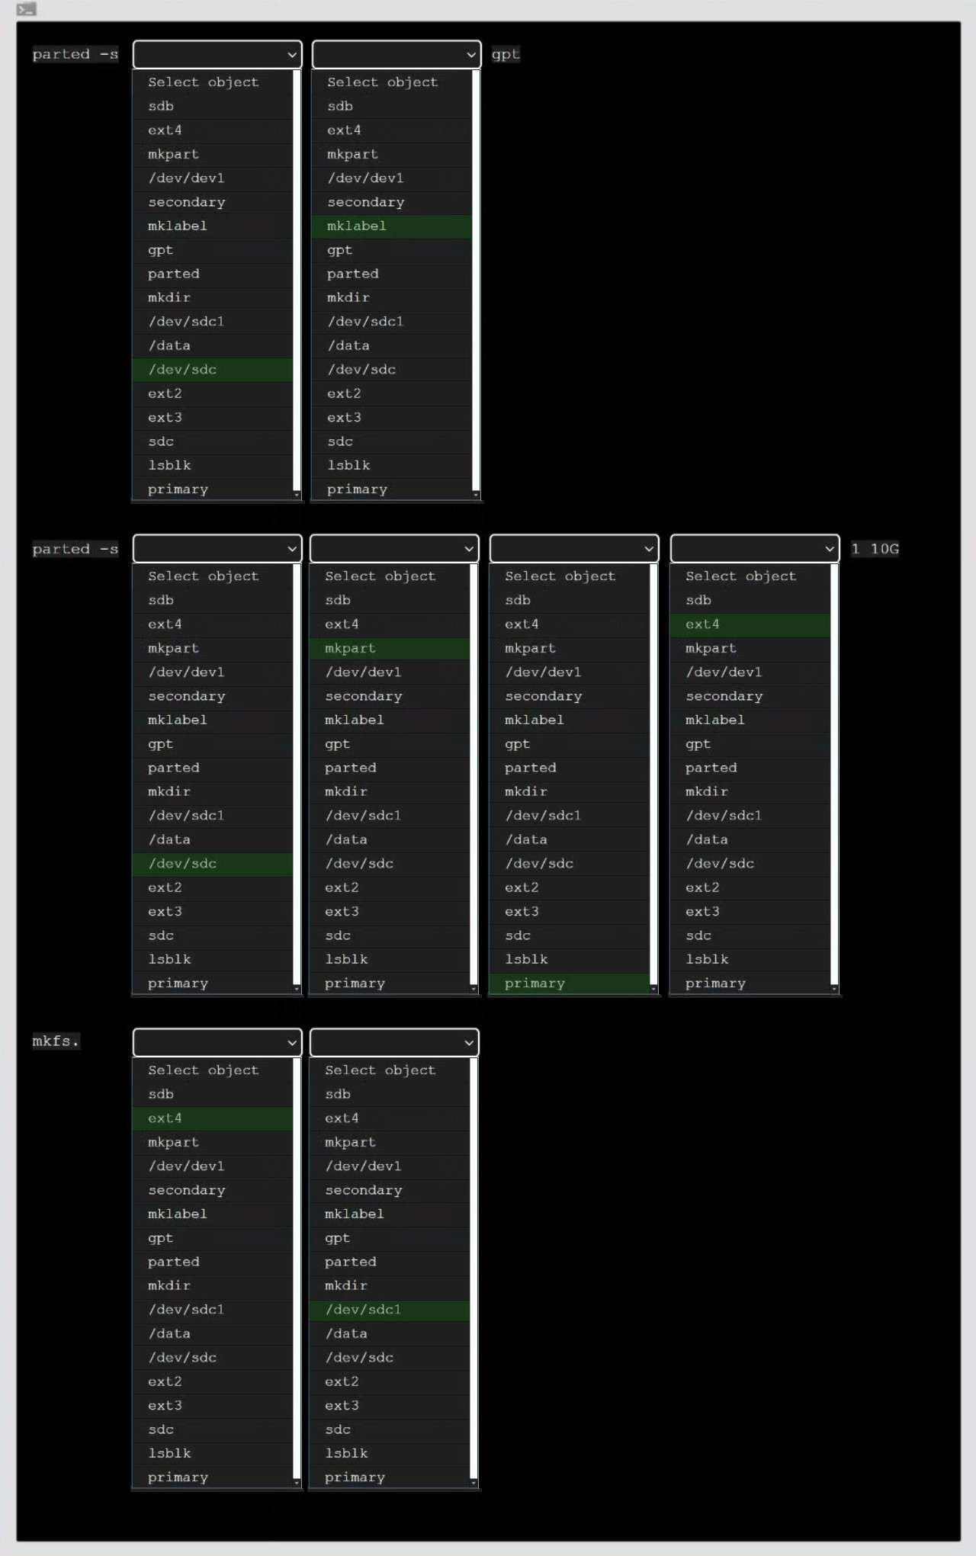Click "Select object" atop list with highlighted mklabel
This screenshot has height=1556, width=976.
(382, 82)
